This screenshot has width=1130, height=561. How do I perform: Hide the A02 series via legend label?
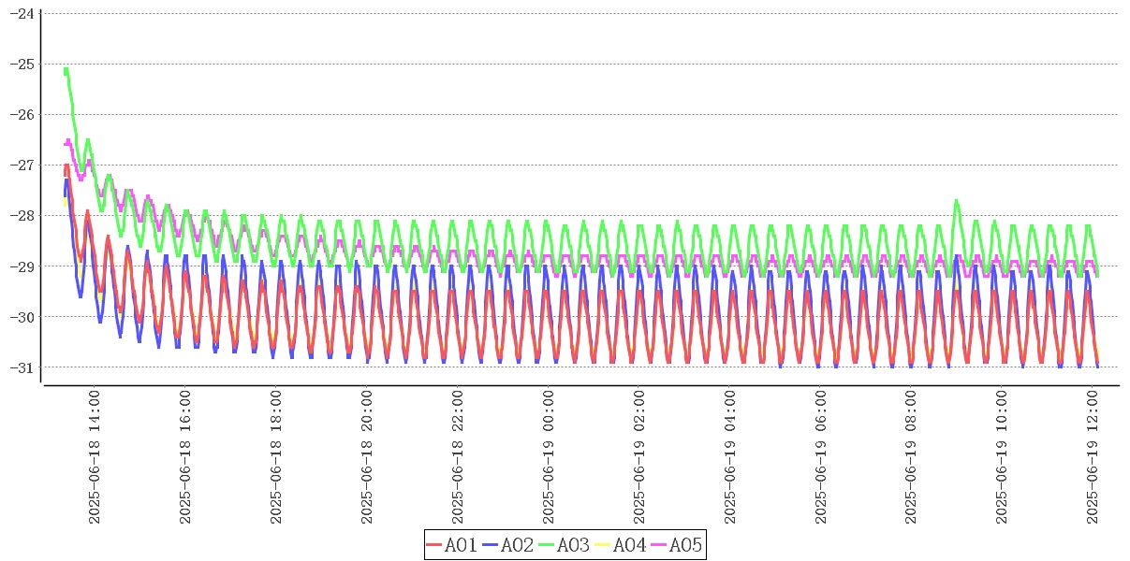[517, 545]
